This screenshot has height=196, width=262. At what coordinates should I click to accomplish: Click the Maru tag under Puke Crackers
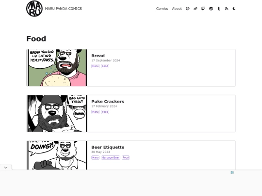95,112
